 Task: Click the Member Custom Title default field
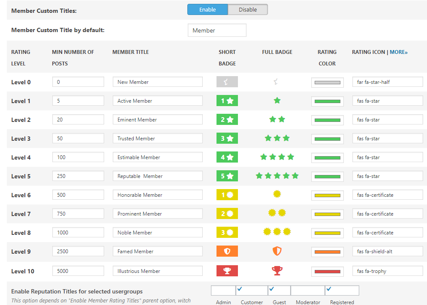point(217,30)
